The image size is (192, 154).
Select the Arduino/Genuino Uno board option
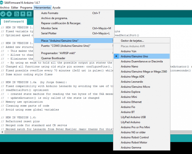[x=134, y=56]
